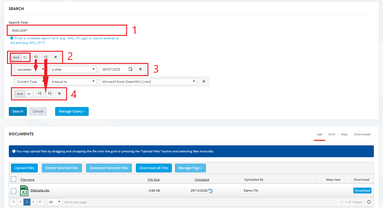
Task: Open the Map view tab
Action: coord(344,134)
